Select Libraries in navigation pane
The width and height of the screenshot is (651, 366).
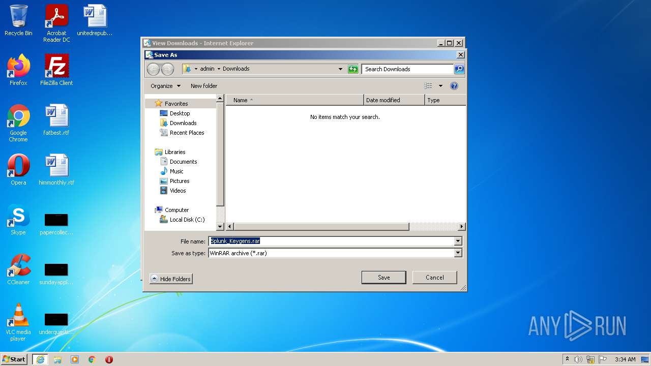coord(175,152)
